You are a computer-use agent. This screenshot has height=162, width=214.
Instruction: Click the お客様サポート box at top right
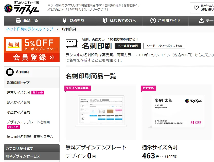tap(202, 8)
